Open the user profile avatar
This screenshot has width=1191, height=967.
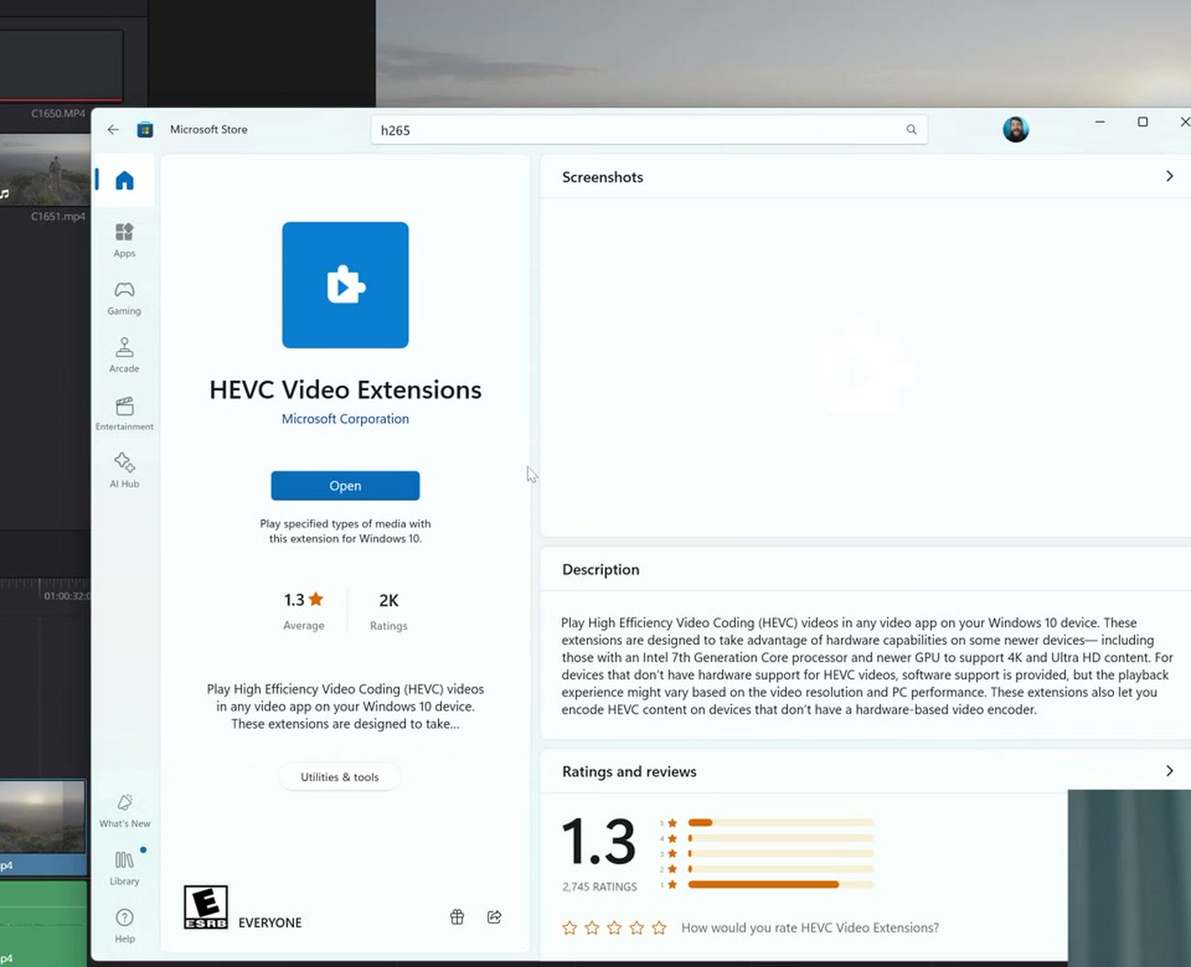(x=1015, y=129)
